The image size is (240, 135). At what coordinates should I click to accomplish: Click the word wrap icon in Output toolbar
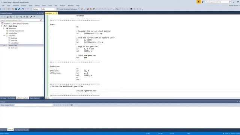tap(72, 105)
